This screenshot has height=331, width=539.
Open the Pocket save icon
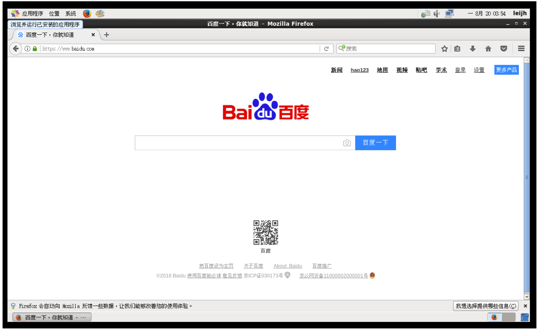(504, 49)
